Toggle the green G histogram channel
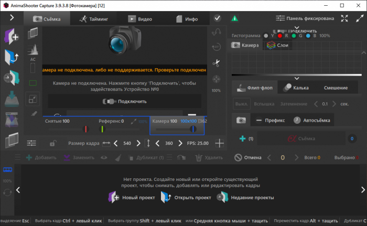367x226 pixels. click(x=295, y=36)
